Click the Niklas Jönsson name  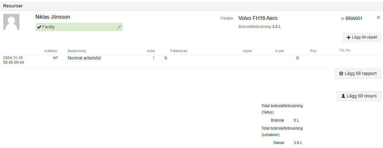53,17
